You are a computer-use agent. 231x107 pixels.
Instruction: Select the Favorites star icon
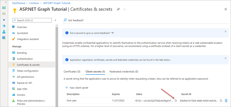[4, 20]
